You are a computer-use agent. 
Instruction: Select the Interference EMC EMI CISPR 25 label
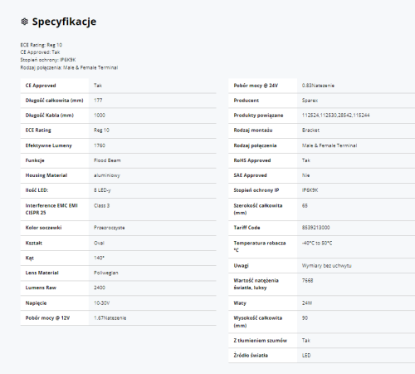(x=51, y=209)
